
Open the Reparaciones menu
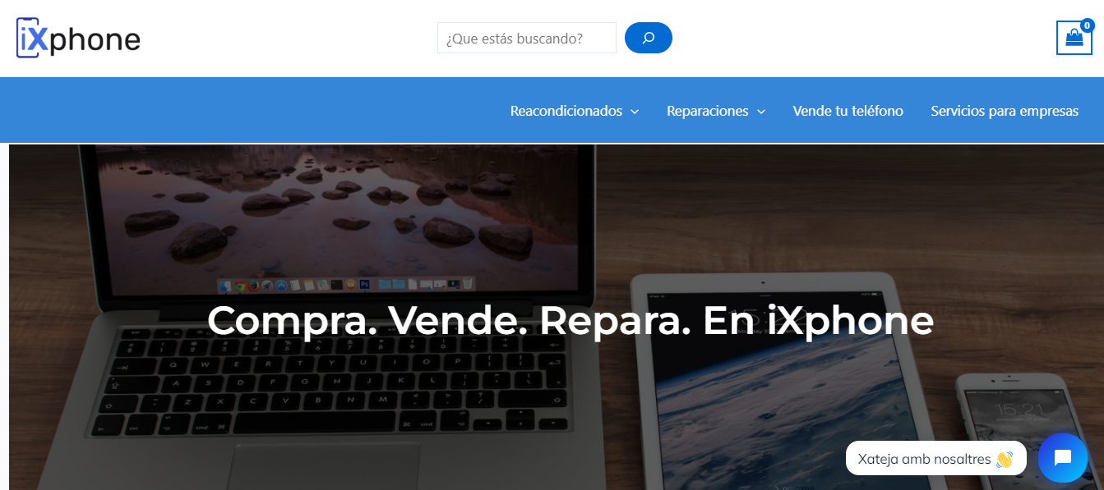point(708,111)
